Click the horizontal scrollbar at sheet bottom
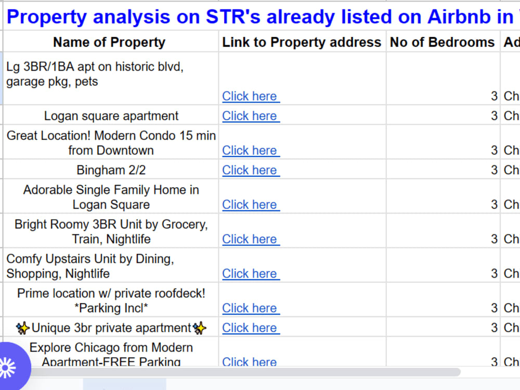Viewport: 520px width, 390px height. tap(244, 372)
